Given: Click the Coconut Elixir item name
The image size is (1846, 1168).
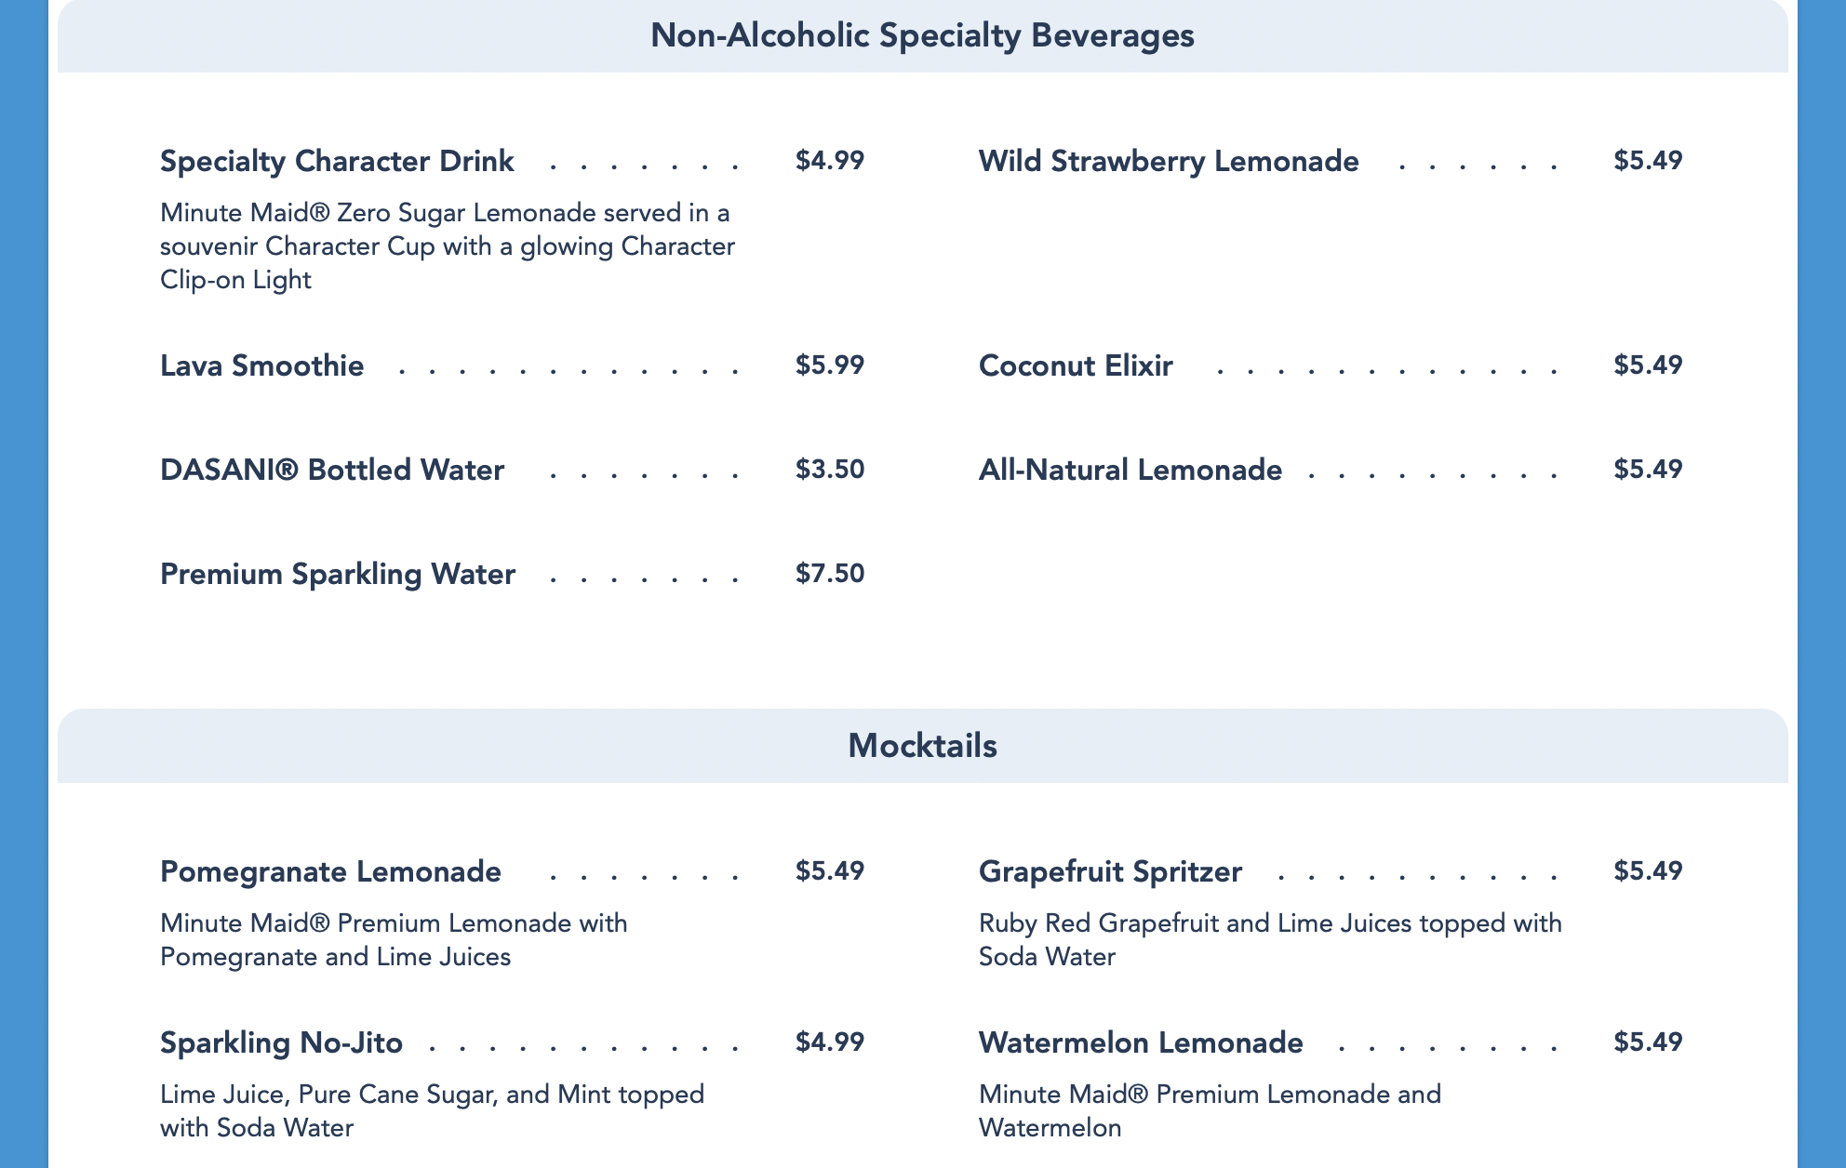Looking at the screenshot, I should pyautogui.click(x=1076, y=365).
